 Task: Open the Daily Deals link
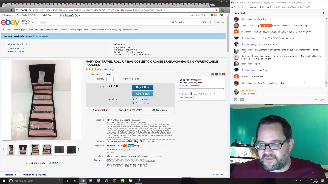click(x=22, y=15)
